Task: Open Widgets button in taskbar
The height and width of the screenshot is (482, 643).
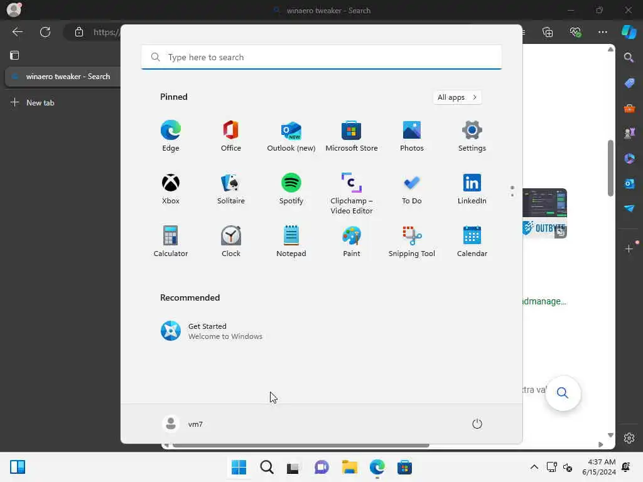Action: 18,467
